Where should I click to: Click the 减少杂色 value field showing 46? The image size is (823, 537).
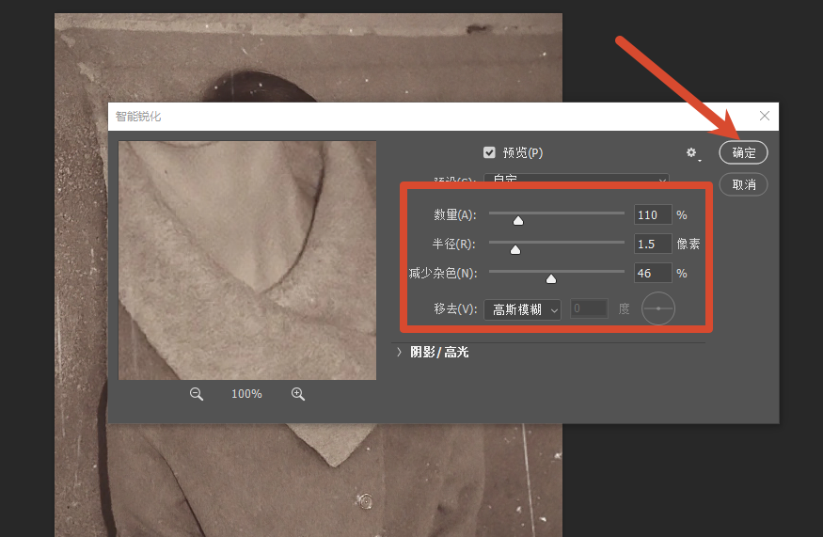pos(653,273)
